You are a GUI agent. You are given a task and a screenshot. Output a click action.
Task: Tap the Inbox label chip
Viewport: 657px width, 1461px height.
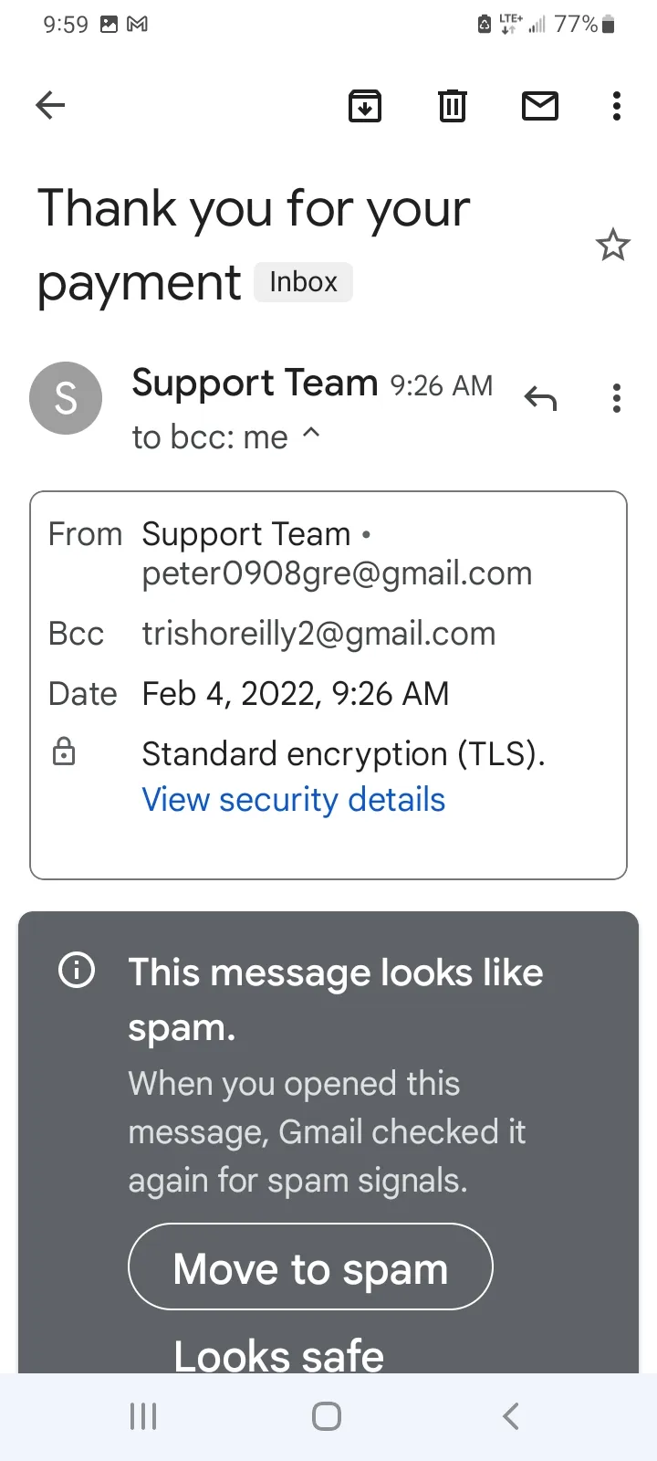[303, 282]
